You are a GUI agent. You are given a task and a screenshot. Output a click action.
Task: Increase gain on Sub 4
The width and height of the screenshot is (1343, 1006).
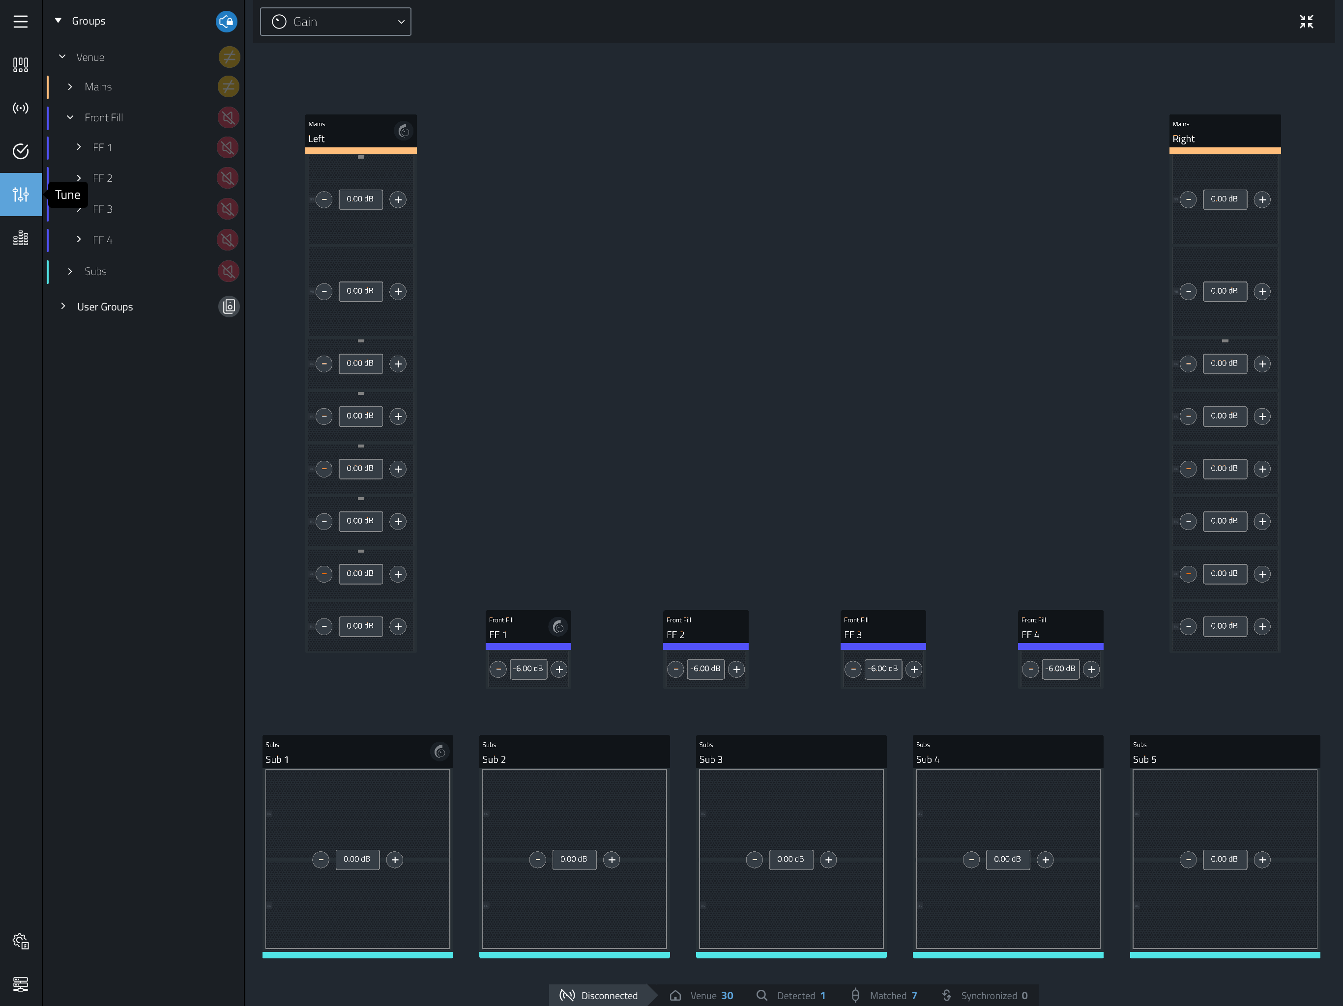click(1045, 860)
